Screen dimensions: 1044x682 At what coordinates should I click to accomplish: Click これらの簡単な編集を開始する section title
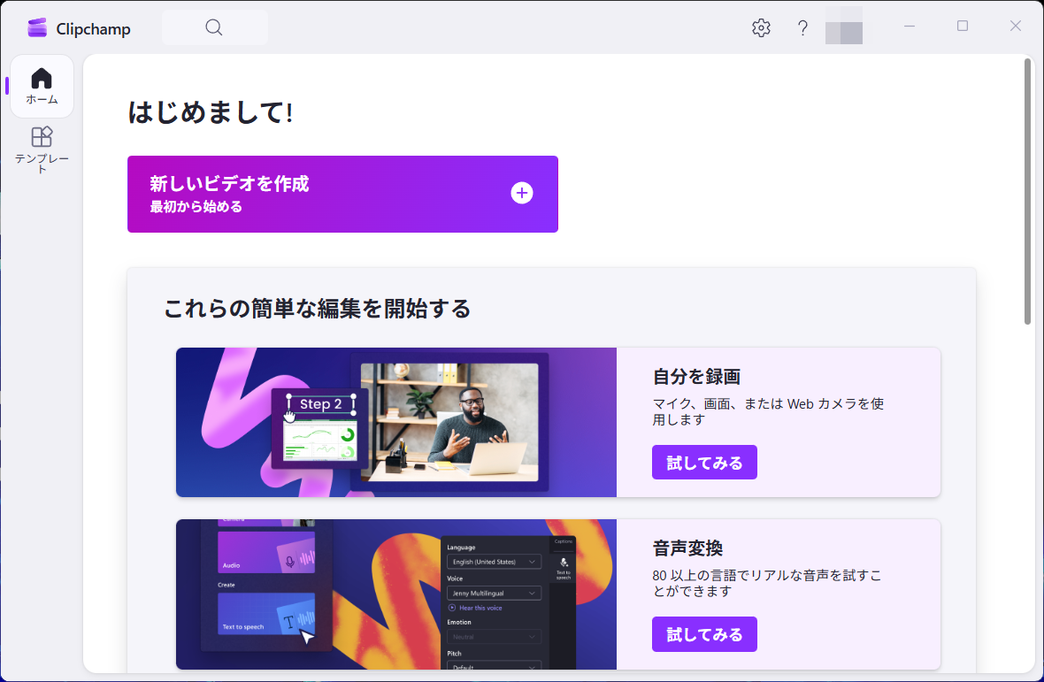tap(317, 309)
